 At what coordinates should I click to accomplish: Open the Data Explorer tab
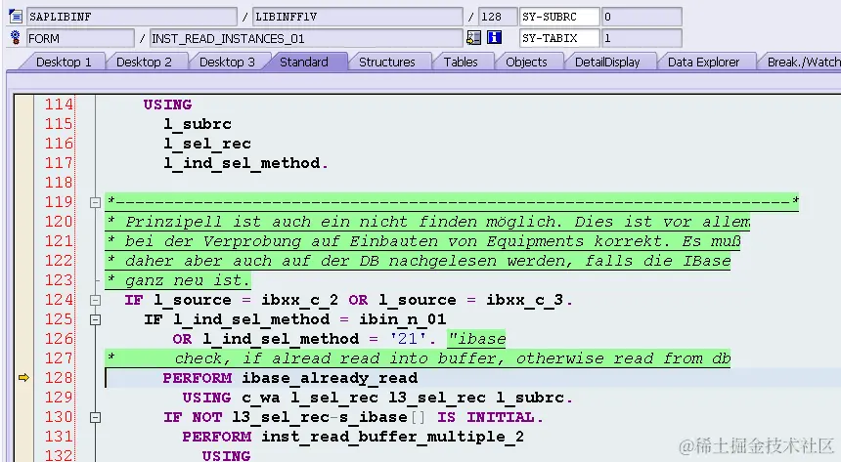coord(703,63)
